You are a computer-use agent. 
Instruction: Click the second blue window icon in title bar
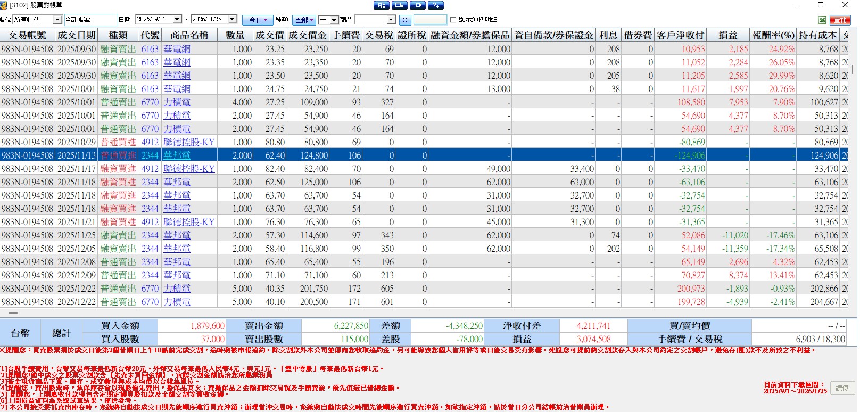399,5
